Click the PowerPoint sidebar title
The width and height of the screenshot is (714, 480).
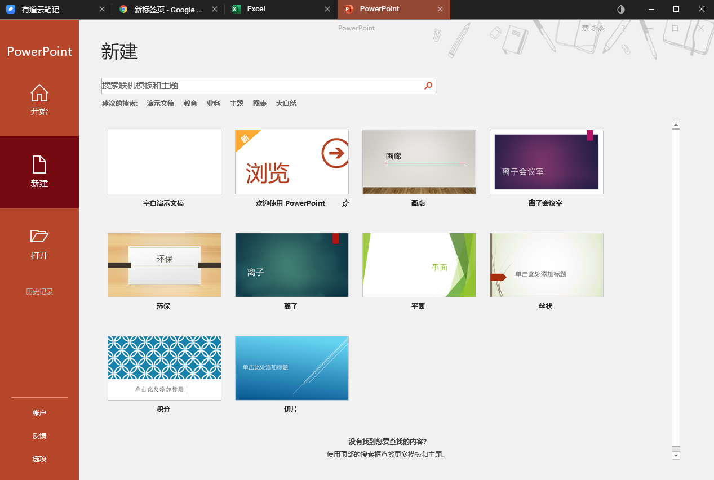(39, 51)
